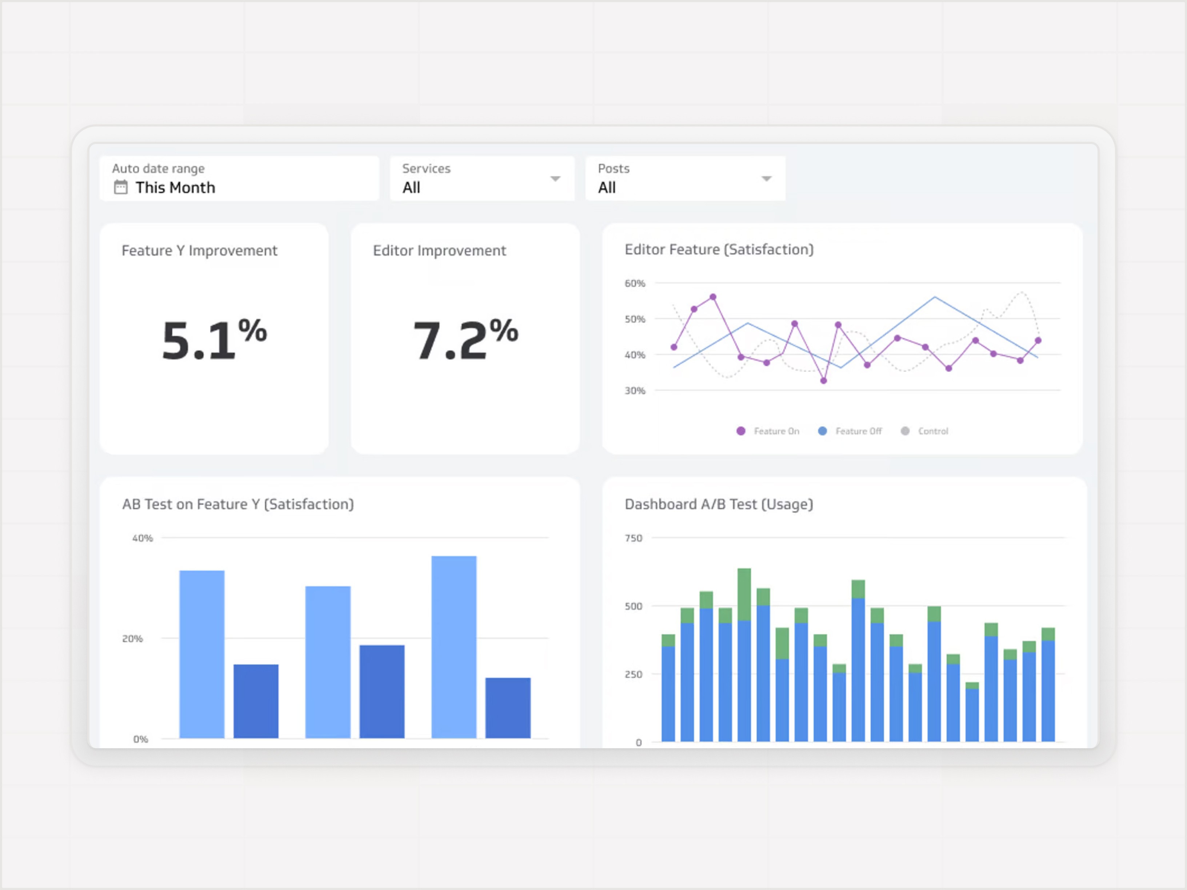1187x890 pixels.
Task: Click the This Month date value
Action: [175, 188]
